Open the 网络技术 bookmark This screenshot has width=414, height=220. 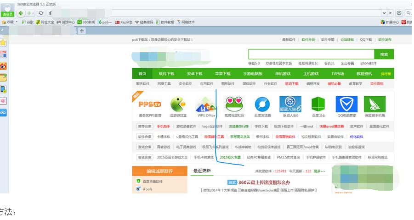pyautogui.click(x=186, y=22)
